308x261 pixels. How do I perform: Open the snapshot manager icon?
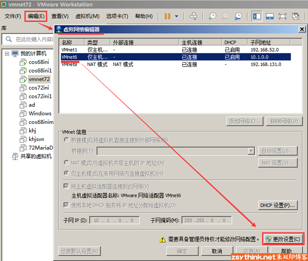238,16
